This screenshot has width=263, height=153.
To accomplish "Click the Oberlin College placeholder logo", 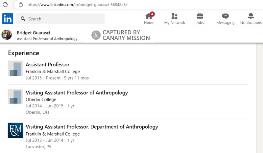I will click(15, 96).
